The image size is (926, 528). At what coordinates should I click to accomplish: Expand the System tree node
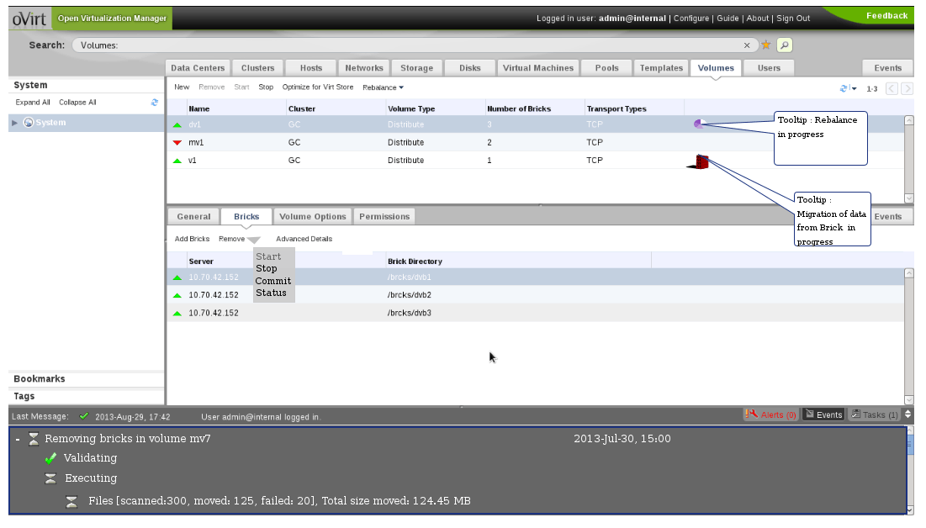pos(15,123)
